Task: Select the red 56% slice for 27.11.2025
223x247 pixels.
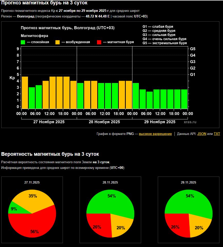Action: pos(33,226)
